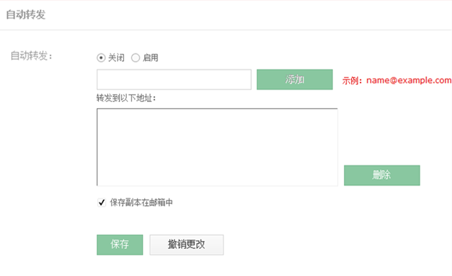Click the 启用 option label text

point(150,58)
